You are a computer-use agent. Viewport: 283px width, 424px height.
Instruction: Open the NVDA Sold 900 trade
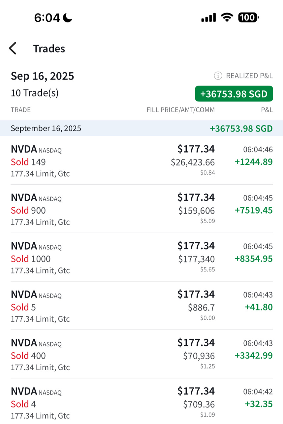pos(141,209)
